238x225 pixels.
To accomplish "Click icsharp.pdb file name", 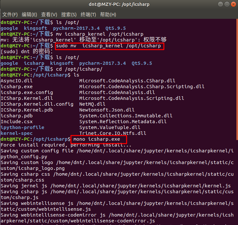I will [17, 116].
